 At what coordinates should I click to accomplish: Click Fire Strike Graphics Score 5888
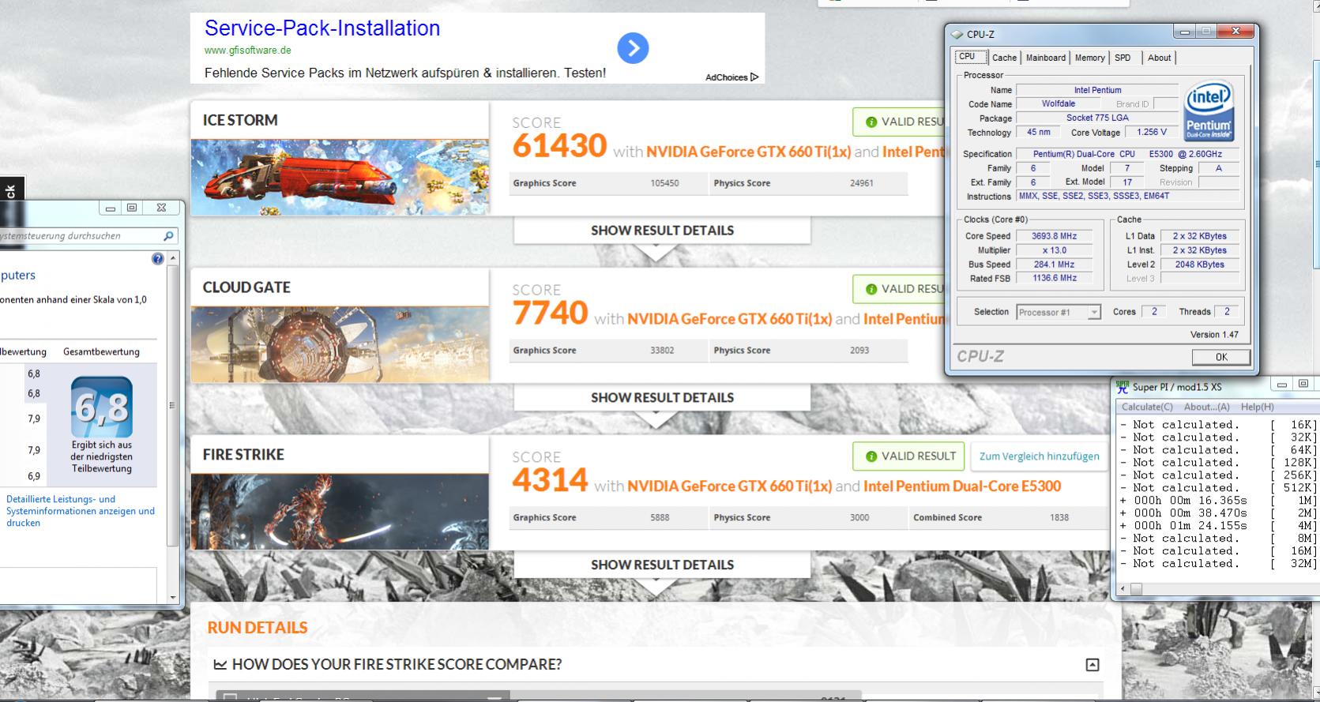pos(660,518)
